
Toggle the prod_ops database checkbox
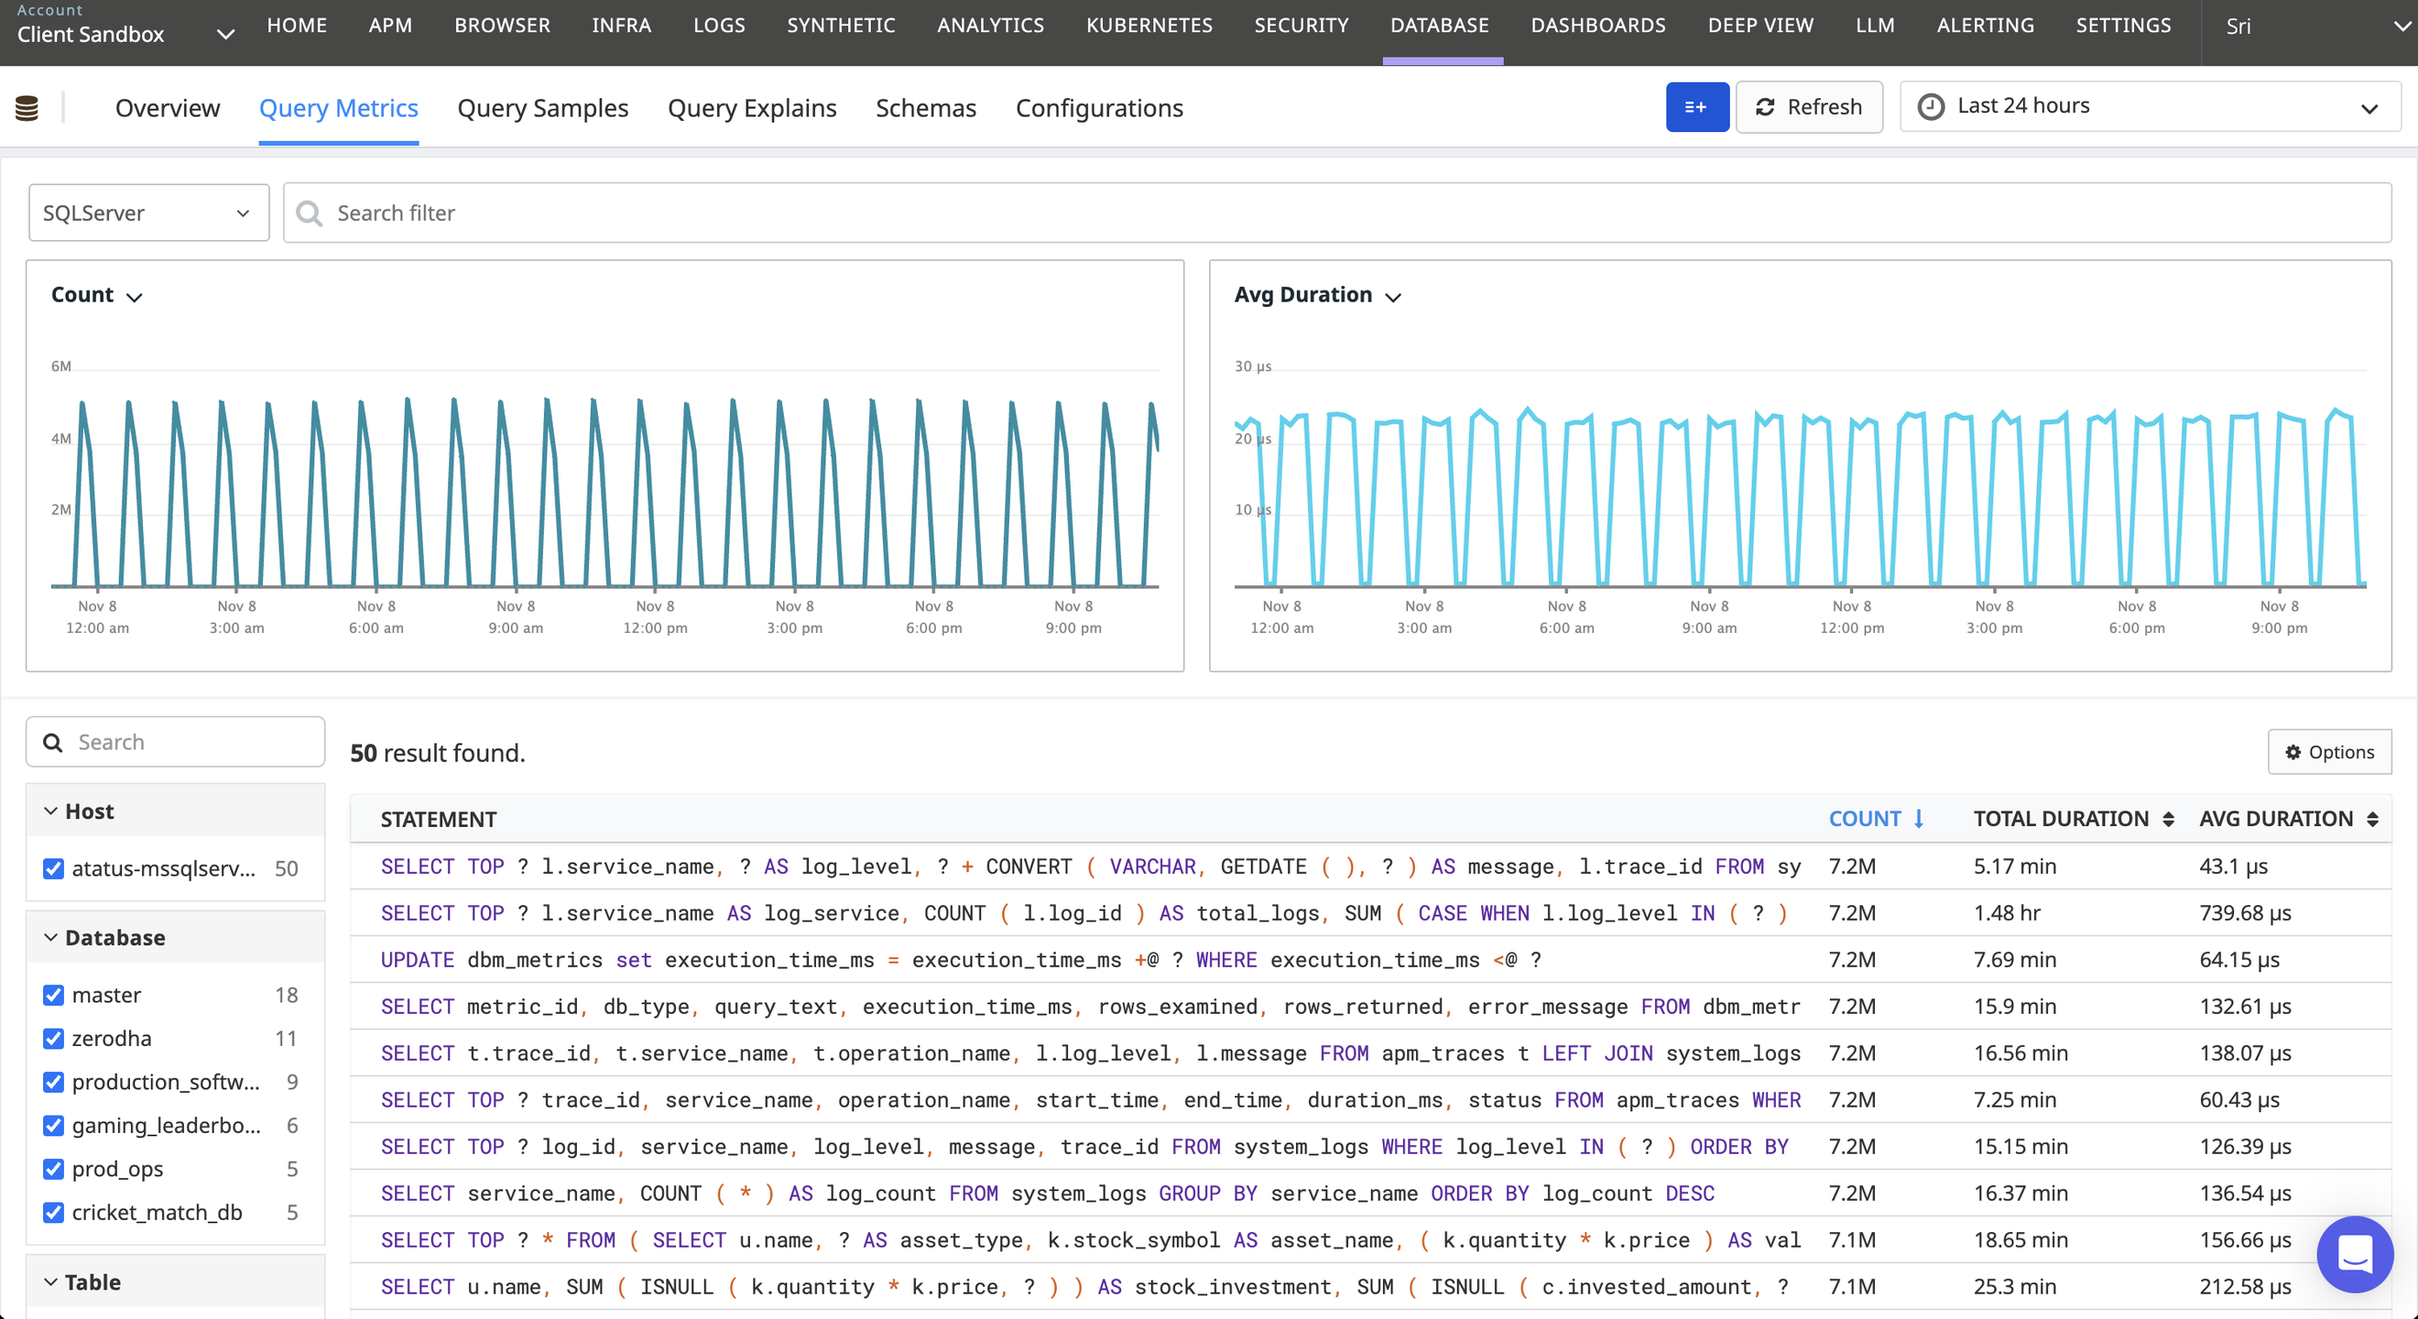(53, 1169)
